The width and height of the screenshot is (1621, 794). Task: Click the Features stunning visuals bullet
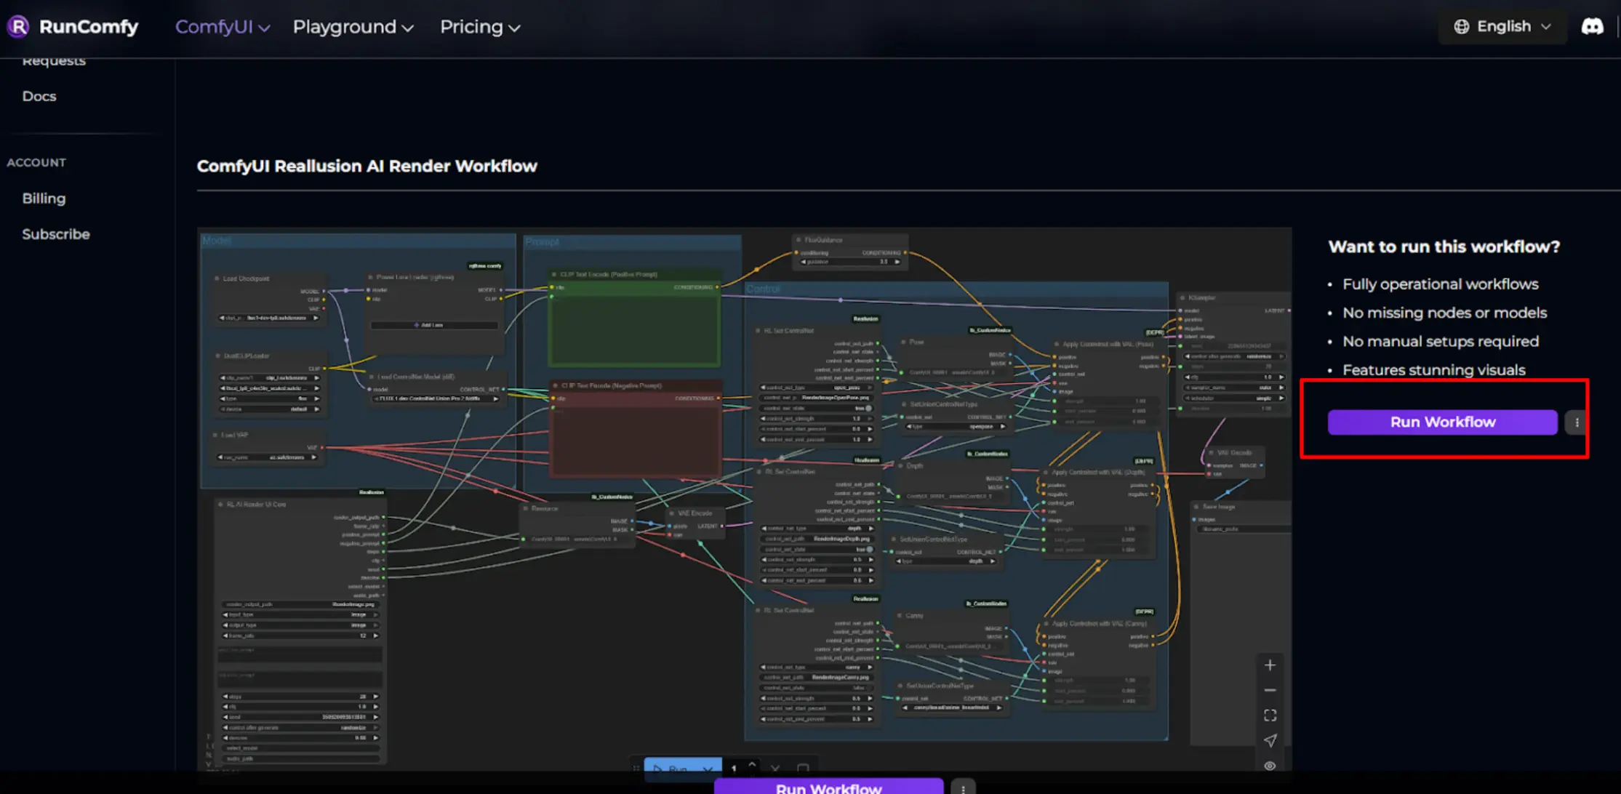coord(1433,370)
